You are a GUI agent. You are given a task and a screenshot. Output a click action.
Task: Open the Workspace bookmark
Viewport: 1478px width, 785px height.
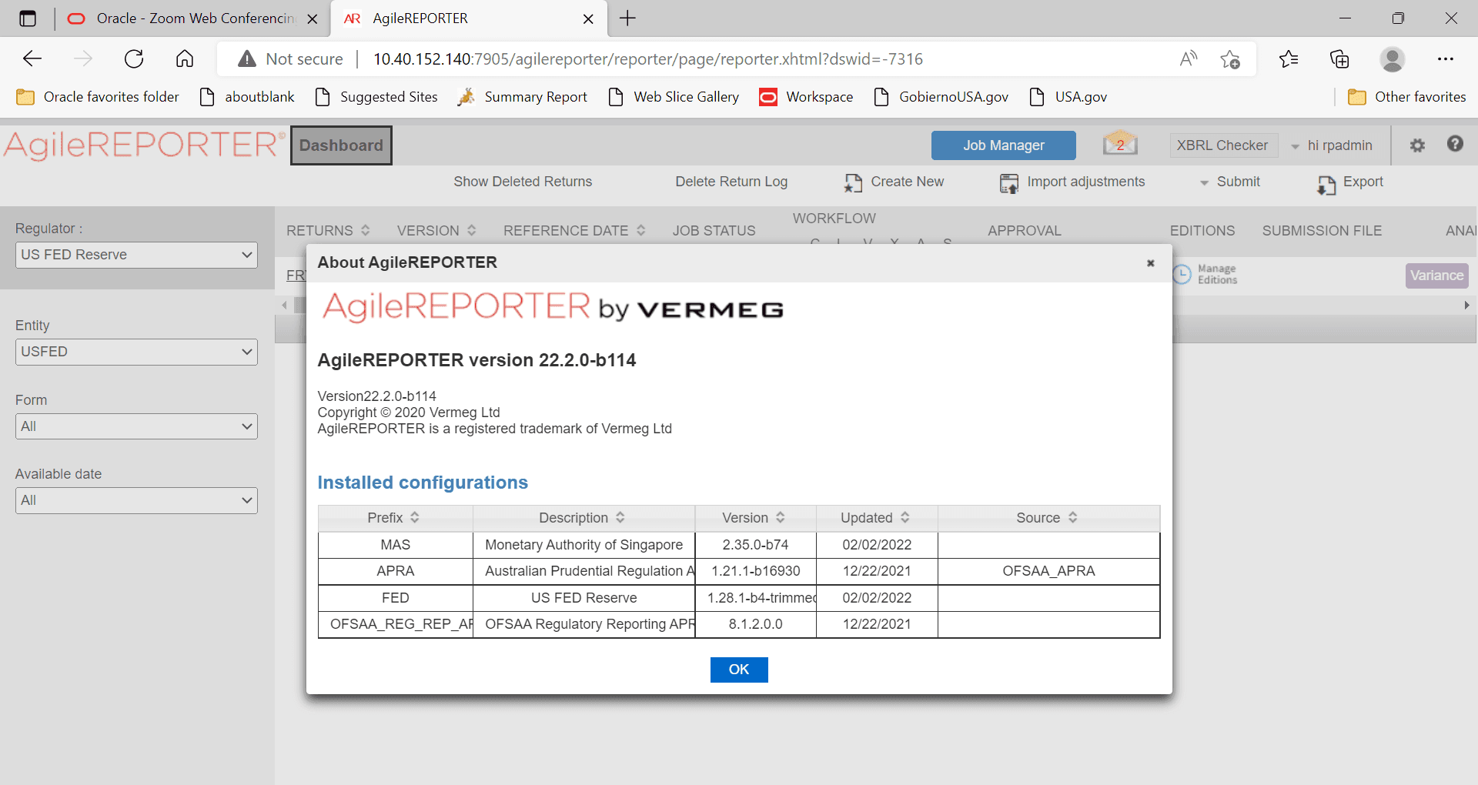click(806, 97)
